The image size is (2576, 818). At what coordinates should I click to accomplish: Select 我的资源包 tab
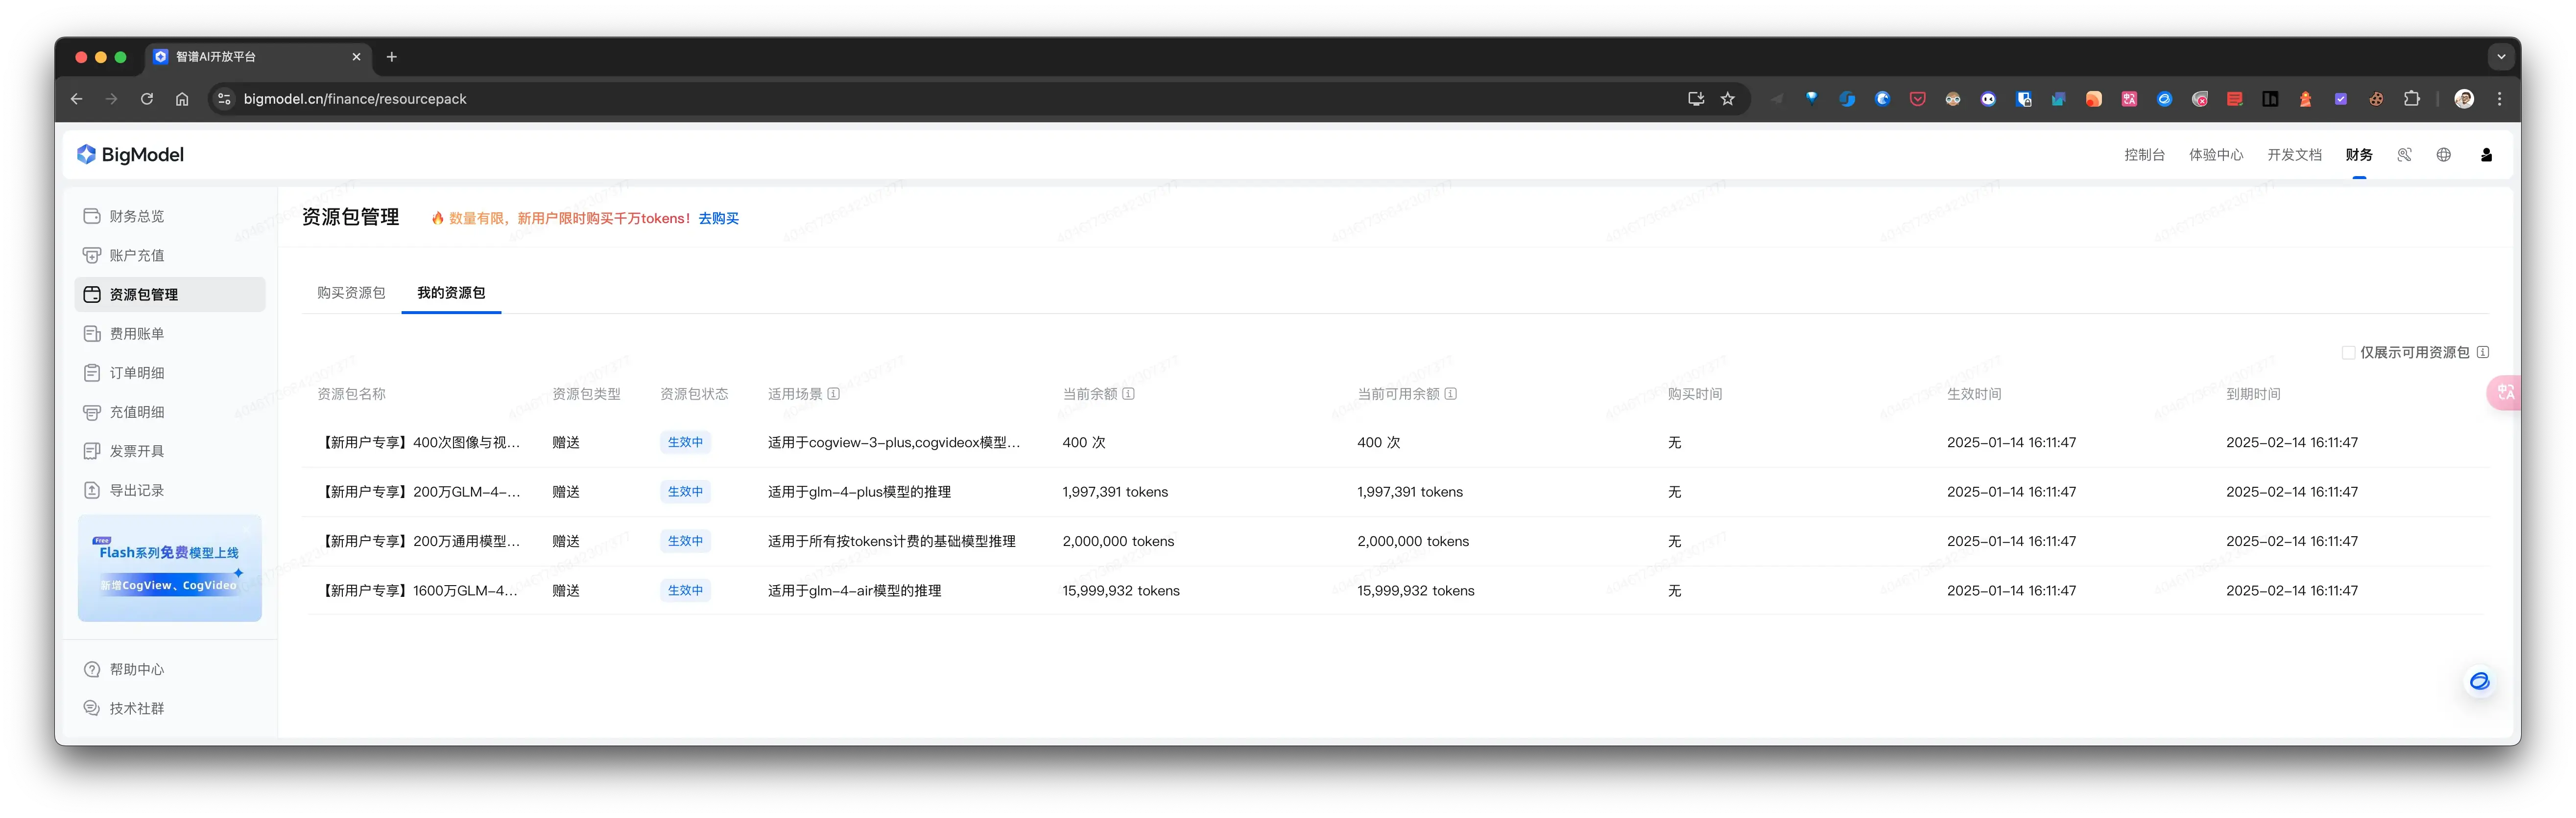coord(451,293)
